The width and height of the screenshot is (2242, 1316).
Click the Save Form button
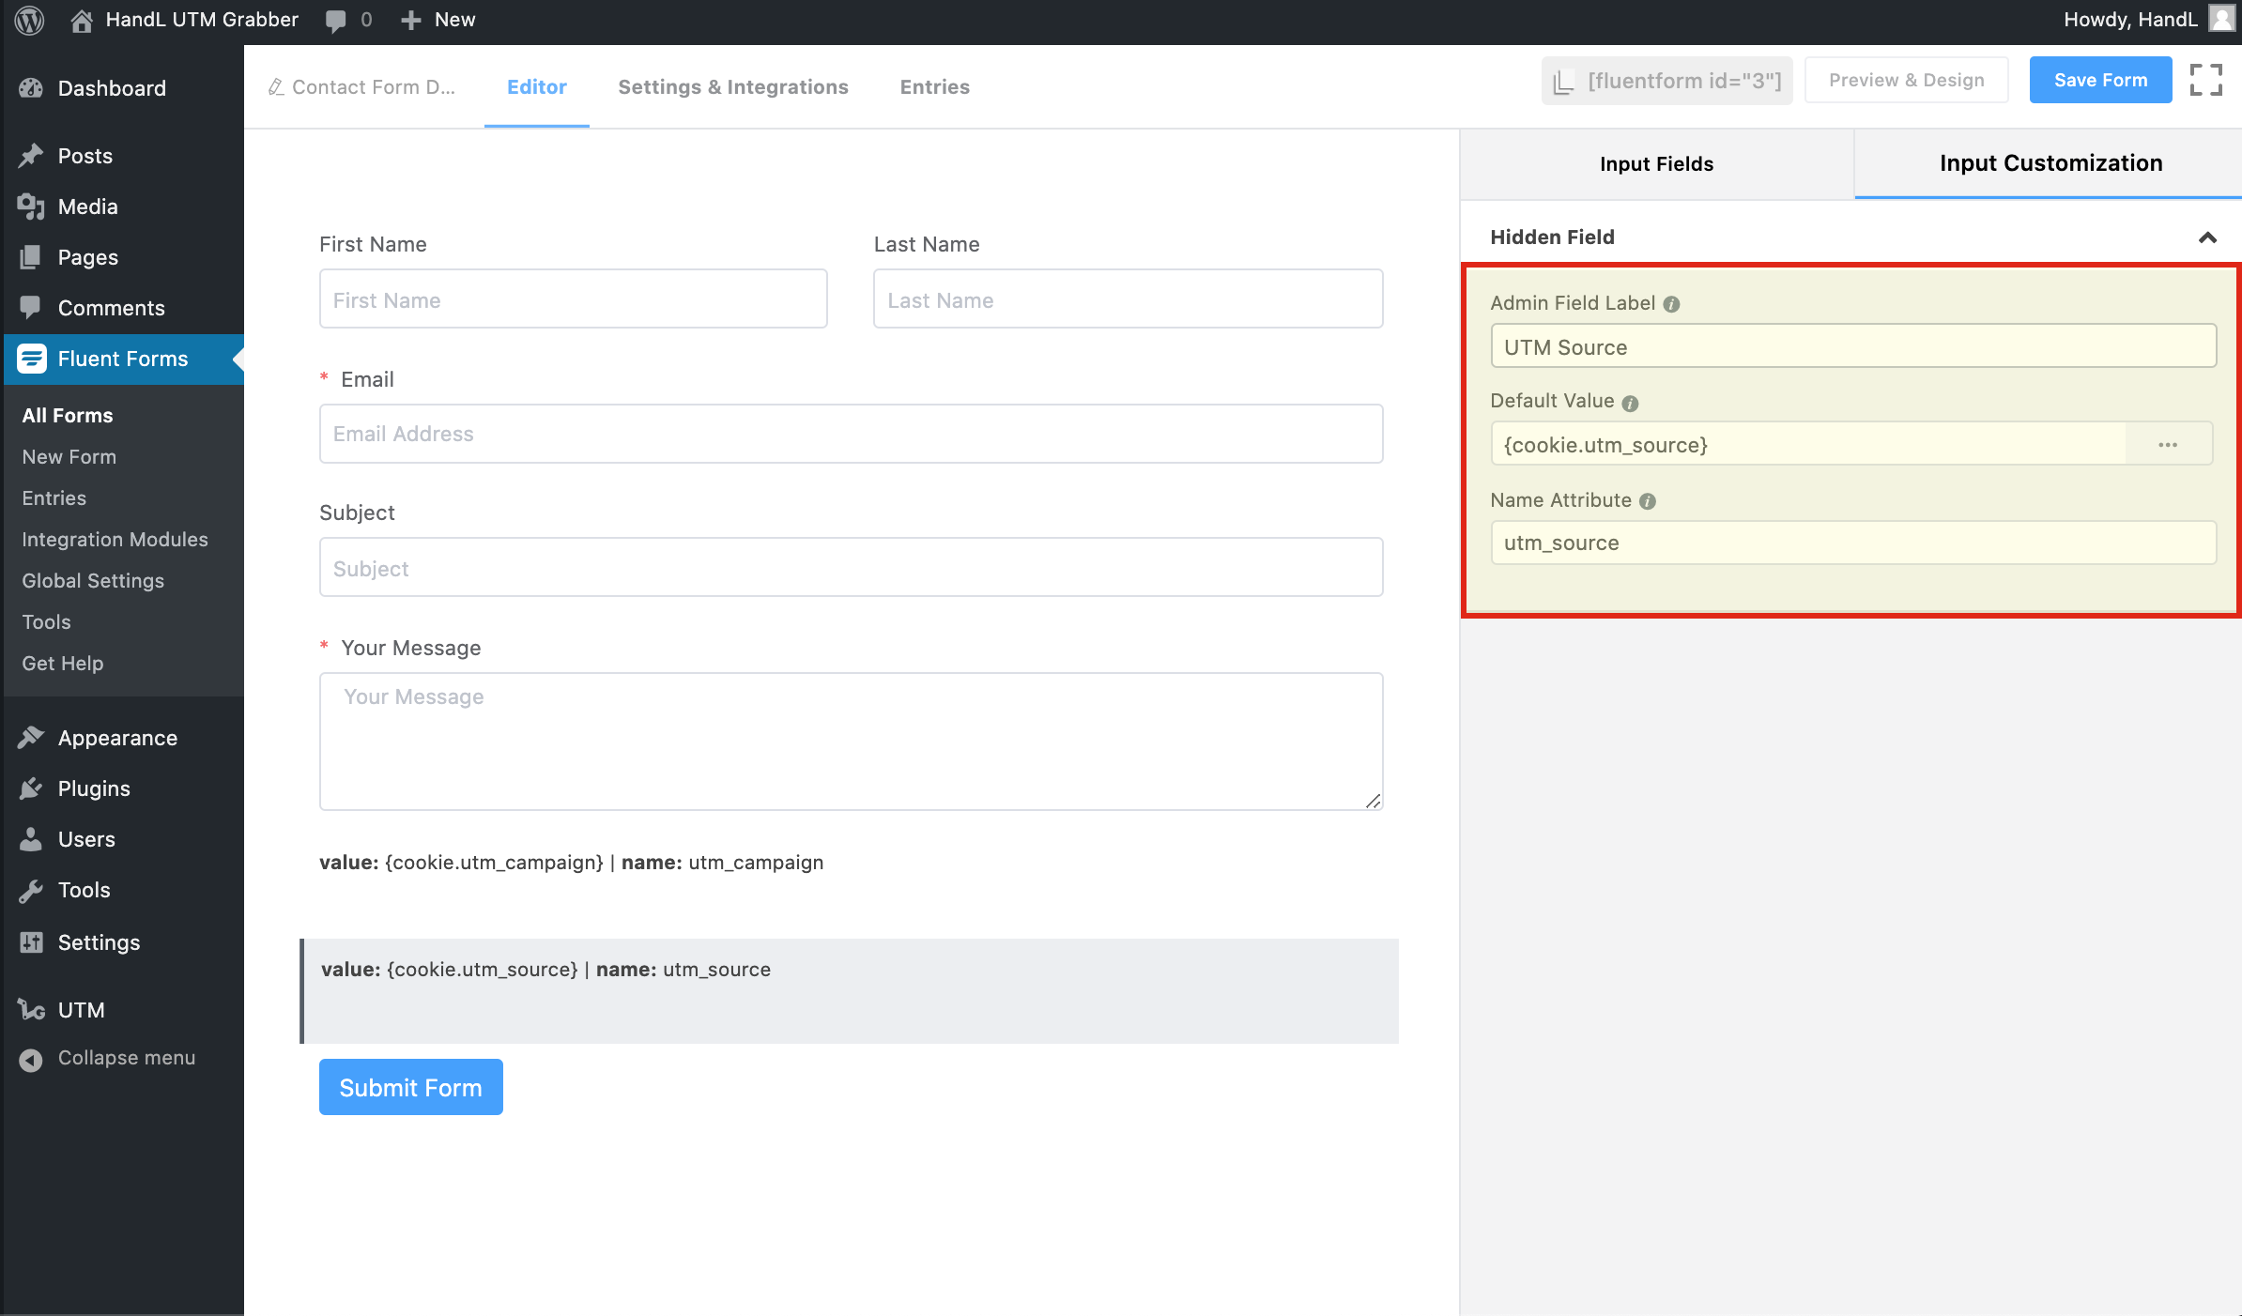point(2100,80)
